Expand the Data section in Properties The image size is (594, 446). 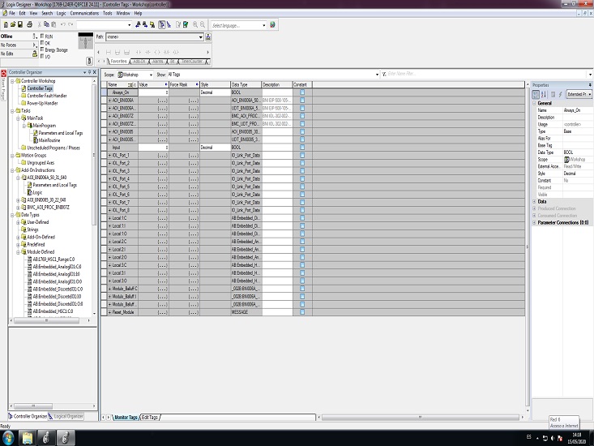[535, 201]
